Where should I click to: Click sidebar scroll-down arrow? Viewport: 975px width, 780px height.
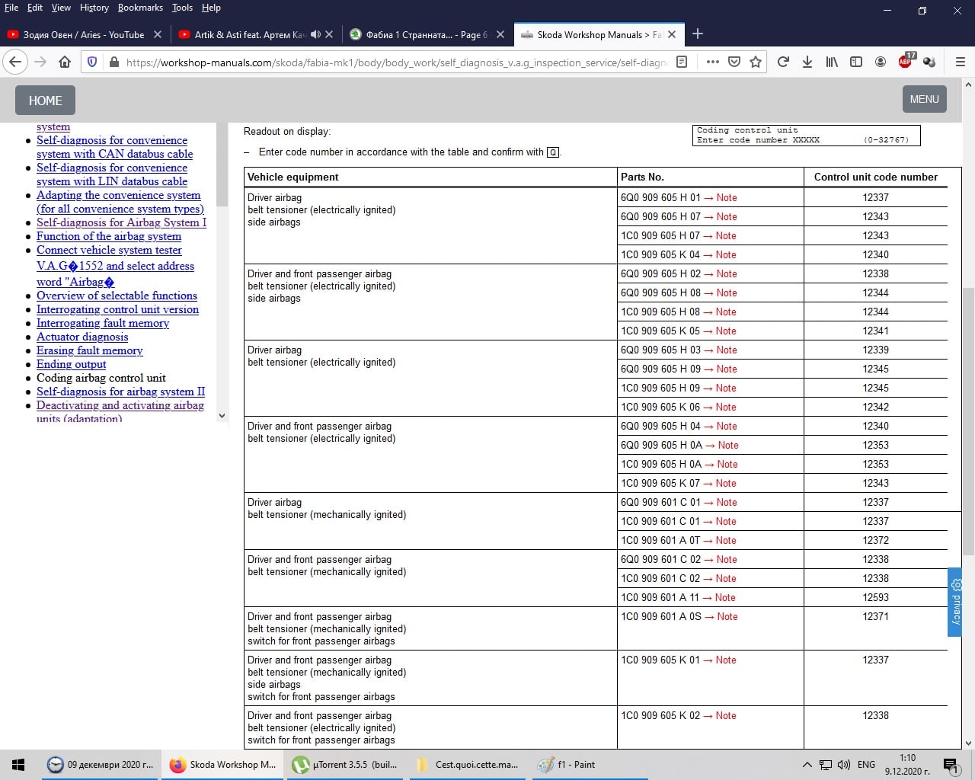222,416
